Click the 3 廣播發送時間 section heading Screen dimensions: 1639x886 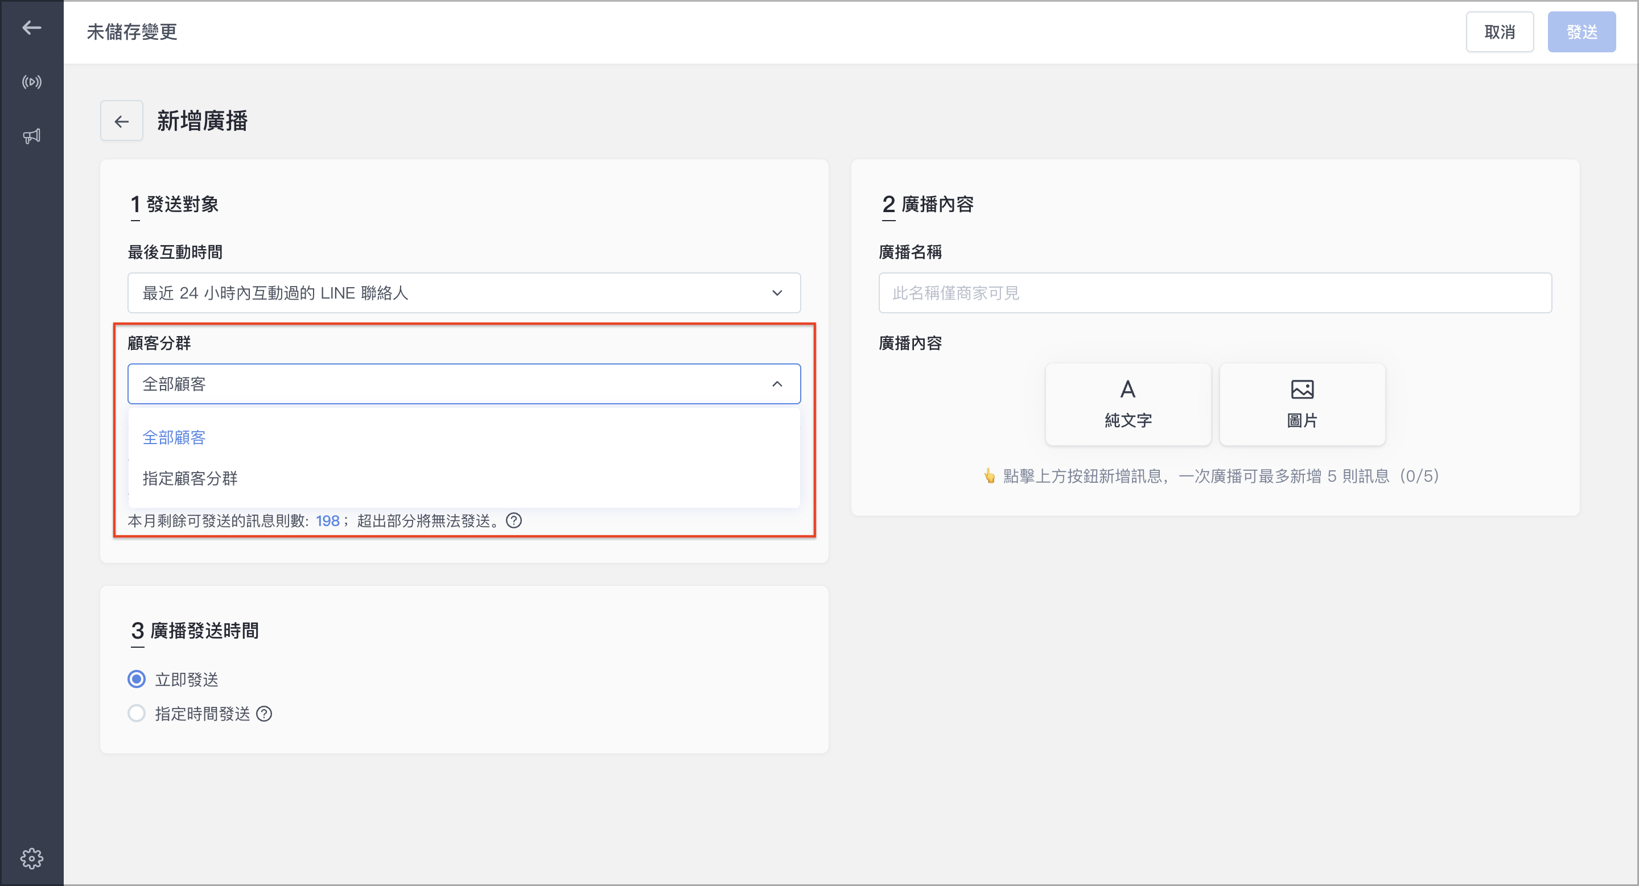(195, 631)
